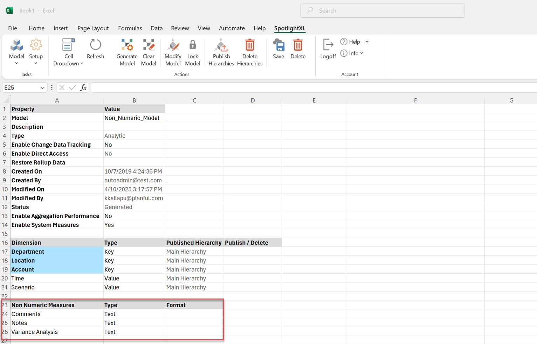Open the Formulas tab
The image size is (537, 344).
[x=130, y=28]
